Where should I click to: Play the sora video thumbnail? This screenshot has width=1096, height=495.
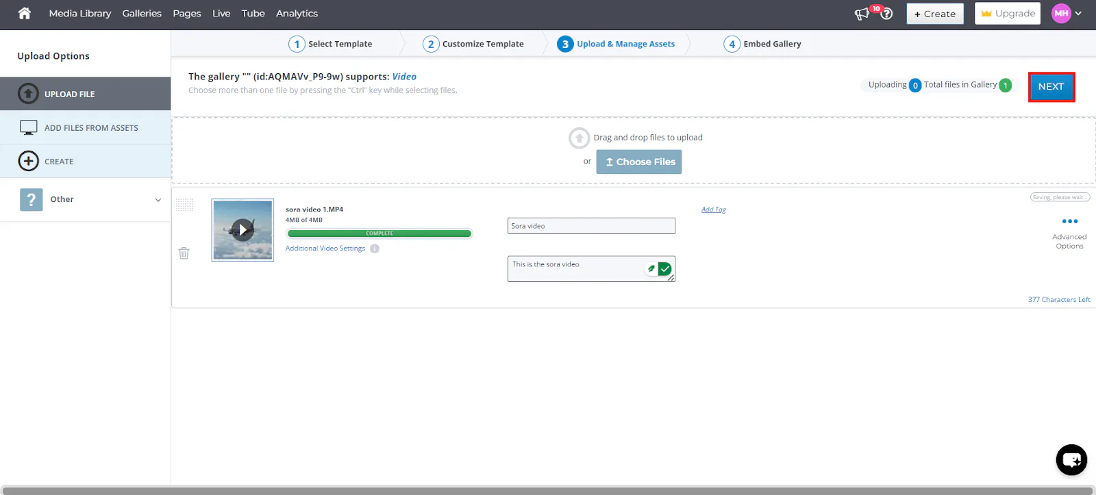click(x=242, y=230)
